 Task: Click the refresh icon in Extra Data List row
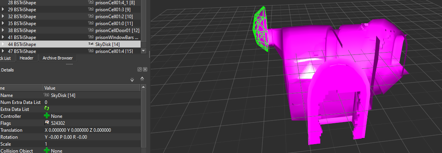(x=47, y=109)
